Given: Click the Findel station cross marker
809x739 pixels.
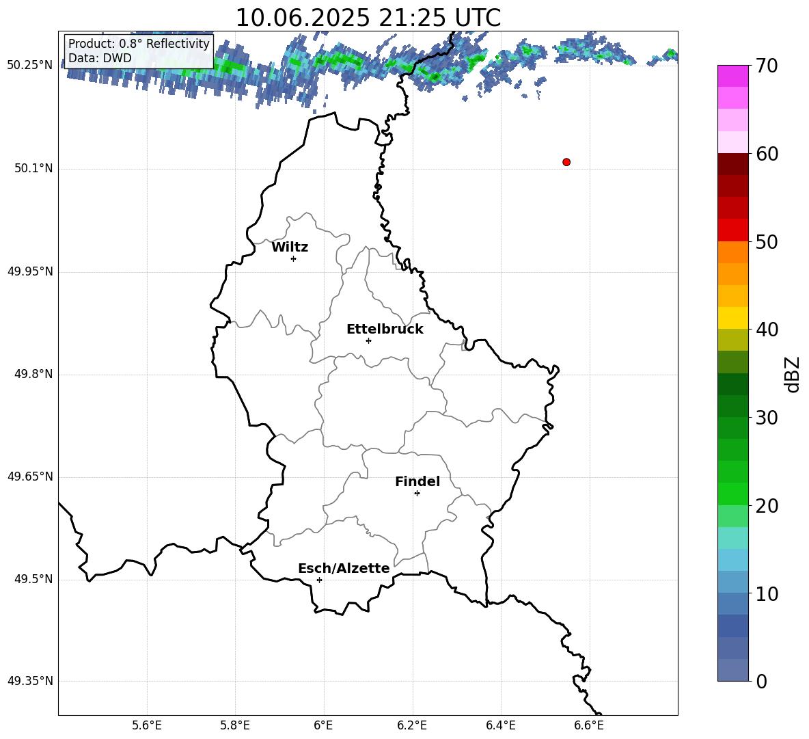Looking at the screenshot, I should coord(417,494).
